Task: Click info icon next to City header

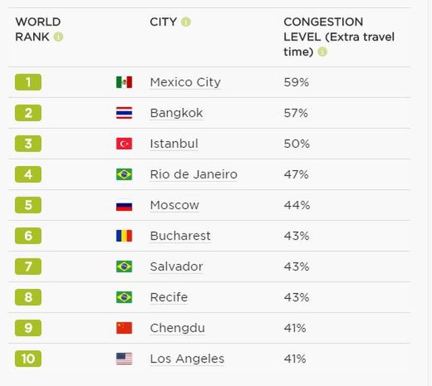Action: coord(186,22)
